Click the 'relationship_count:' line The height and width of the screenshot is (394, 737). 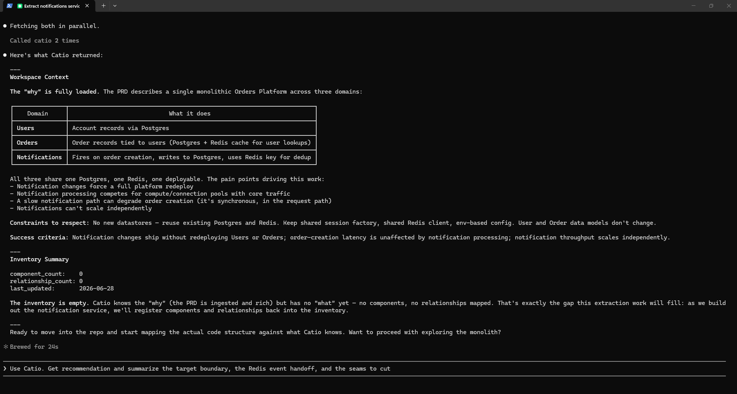[46, 281]
